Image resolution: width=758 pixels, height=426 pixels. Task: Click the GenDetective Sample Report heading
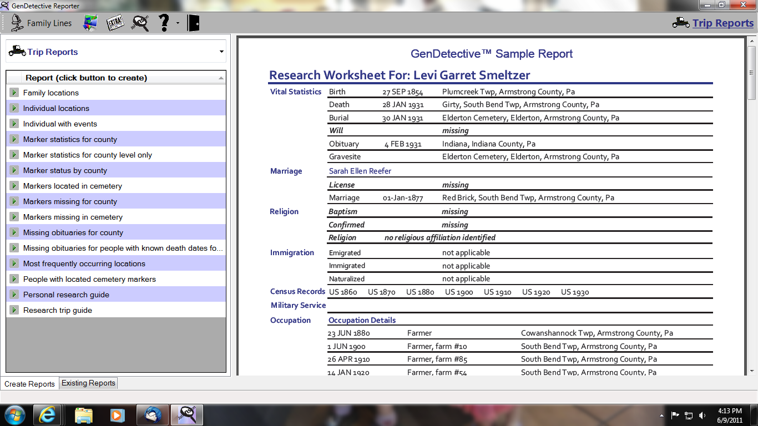[x=492, y=54]
